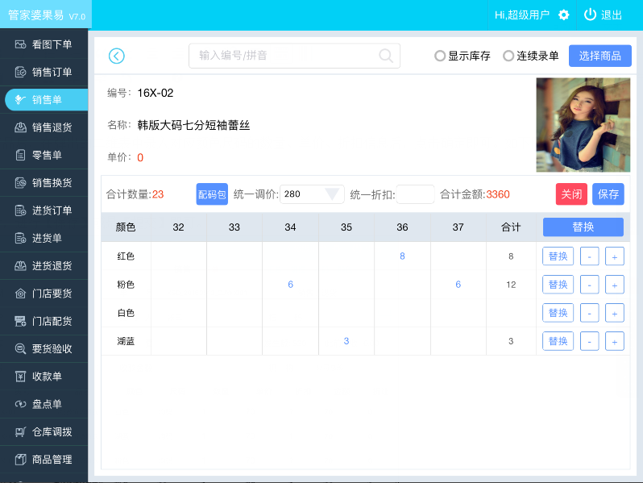643x483 pixels.
Task: Click the 销售退货 sidebar icon
Action: 20,127
